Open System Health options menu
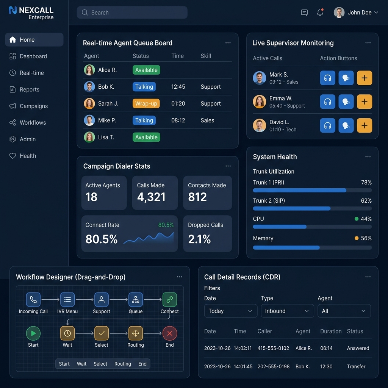This screenshot has width=388, height=388. coord(368,157)
